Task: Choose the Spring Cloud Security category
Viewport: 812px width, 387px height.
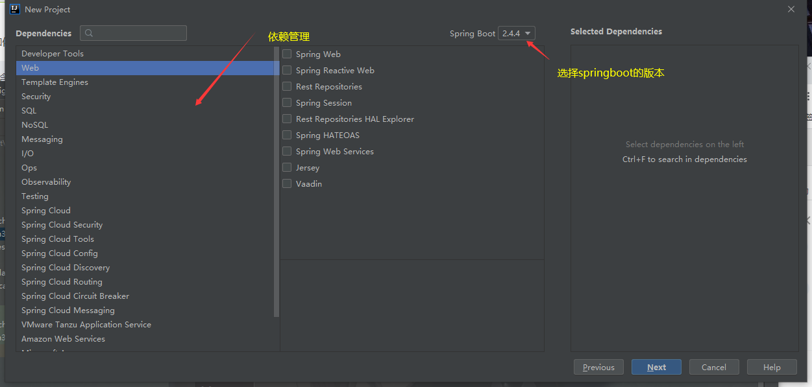Action: (145, 225)
